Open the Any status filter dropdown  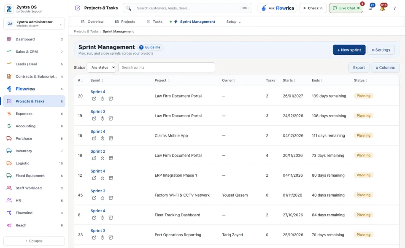click(101, 67)
